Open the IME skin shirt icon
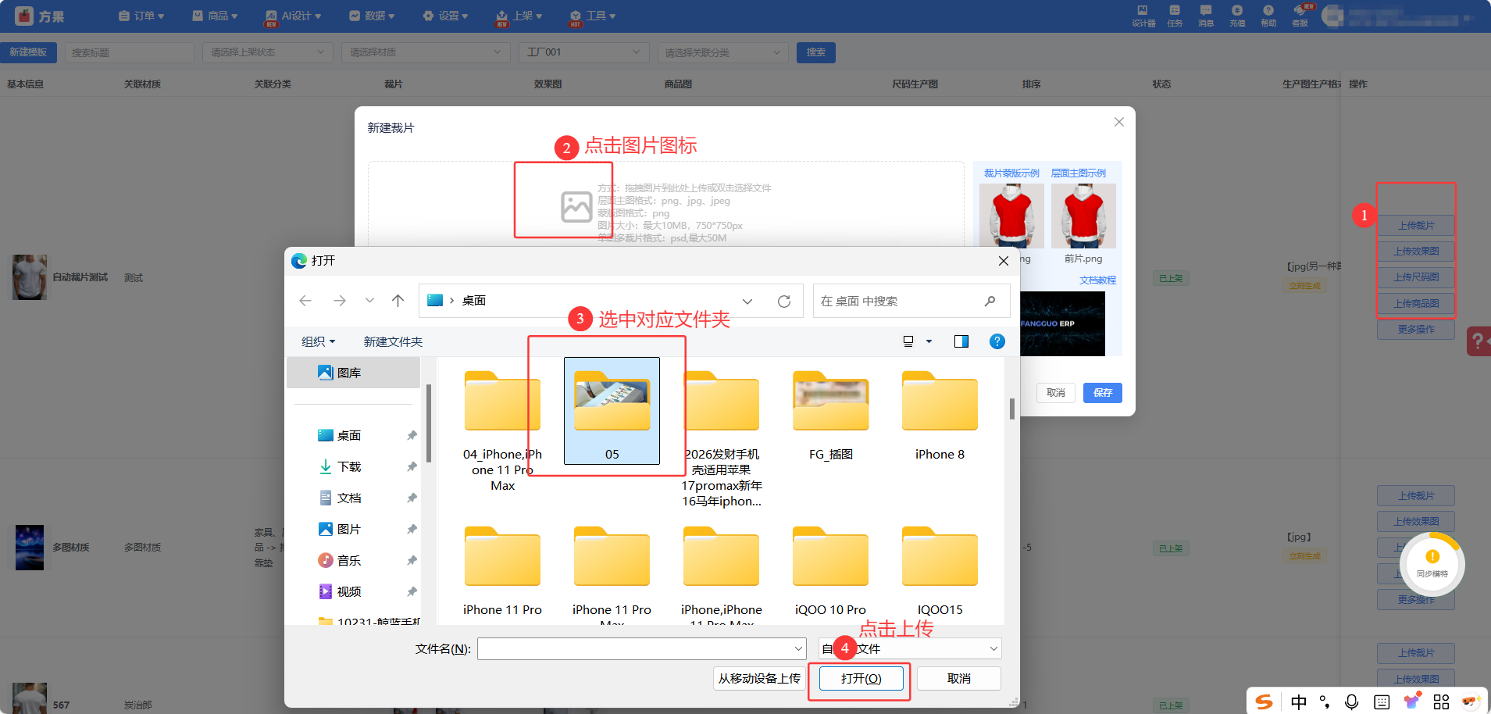The width and height of the screenshot is (1491, 714). click(x=1412, y=702)
